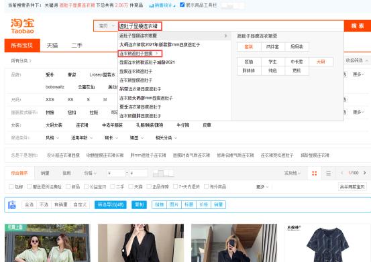Click the maximum price input
Image resolution: width=371 pixels, height=262 pixels.
tap(138, 173)
